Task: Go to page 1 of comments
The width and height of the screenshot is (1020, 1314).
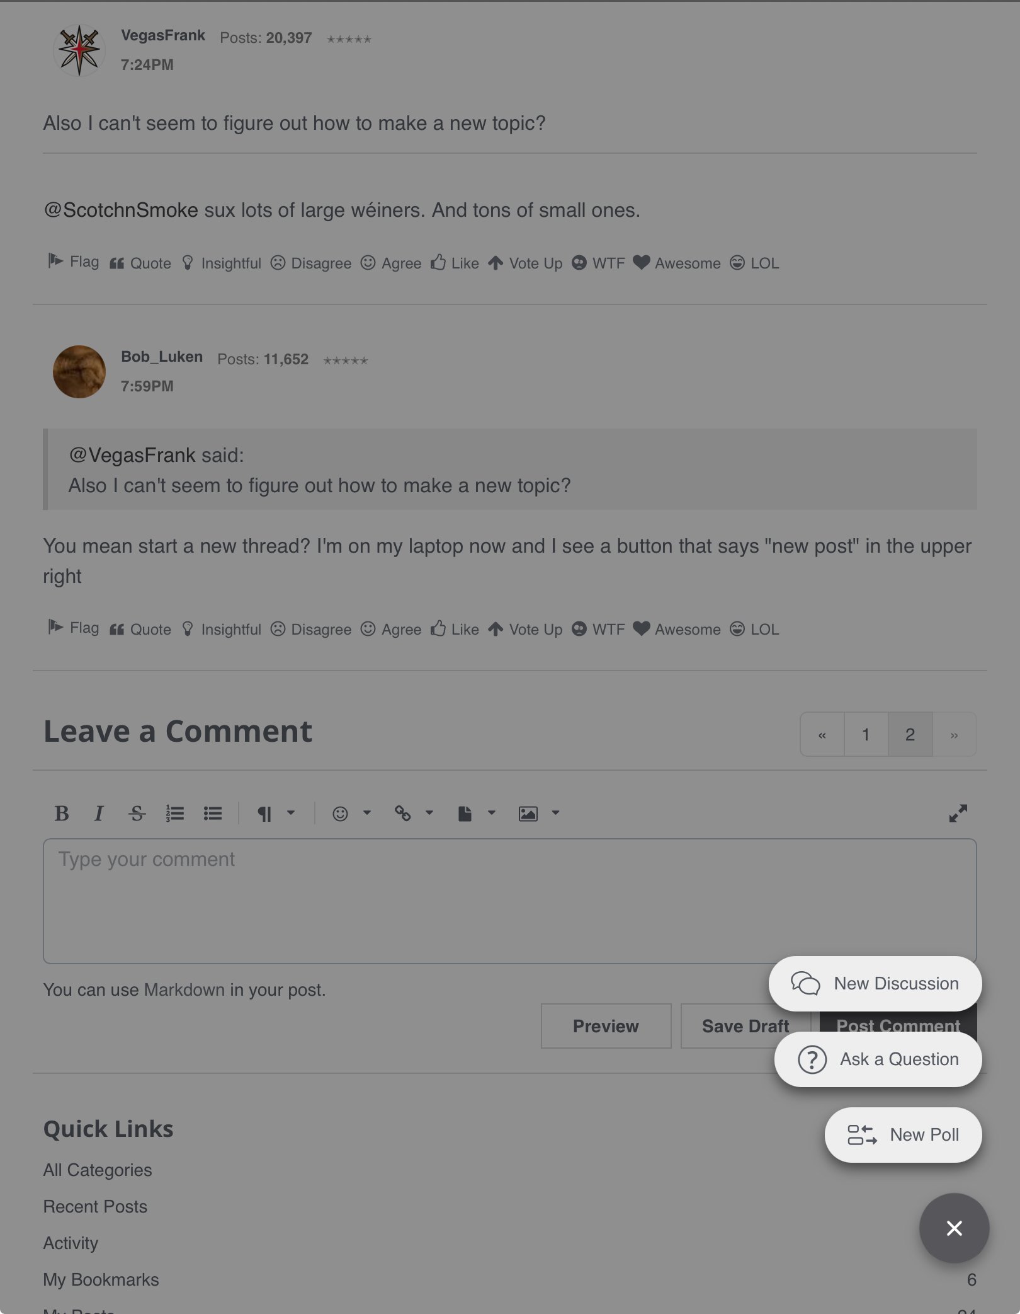Action: (x=866, y=735)
